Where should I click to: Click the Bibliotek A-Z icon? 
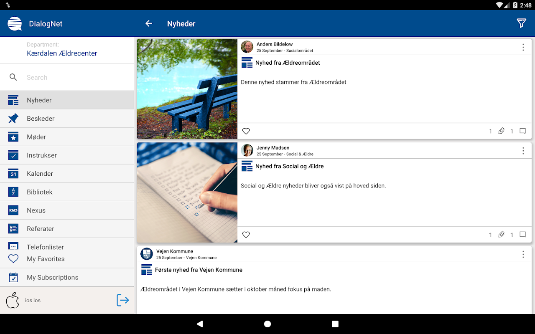point(13,192)
